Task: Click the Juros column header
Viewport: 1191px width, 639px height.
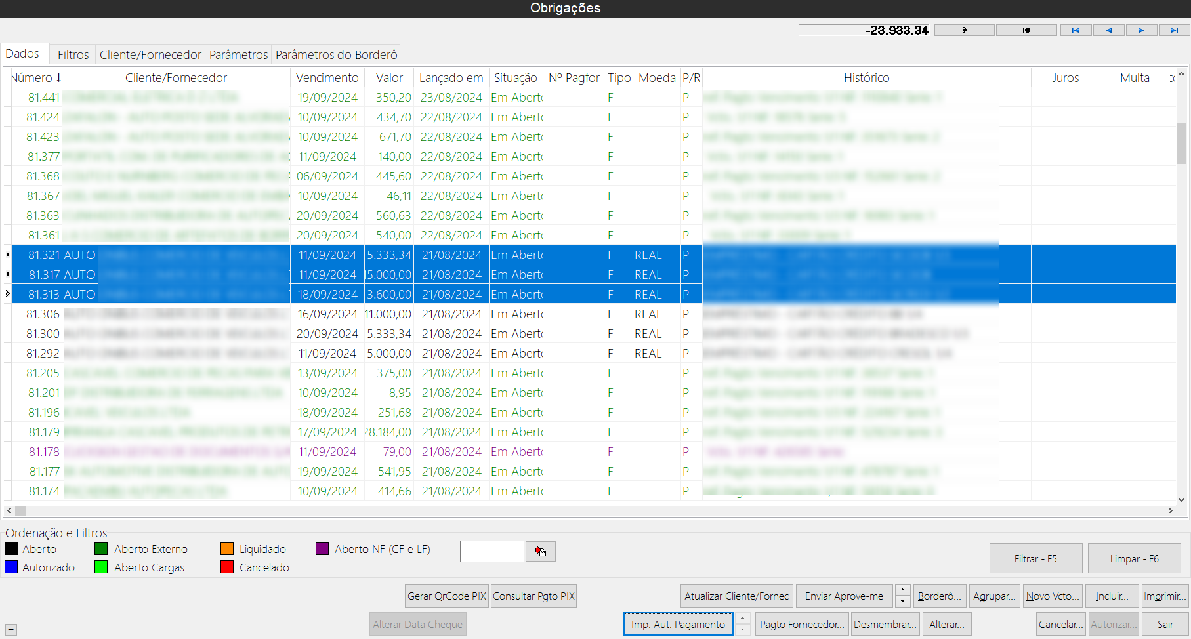Action: [1065, 77]
